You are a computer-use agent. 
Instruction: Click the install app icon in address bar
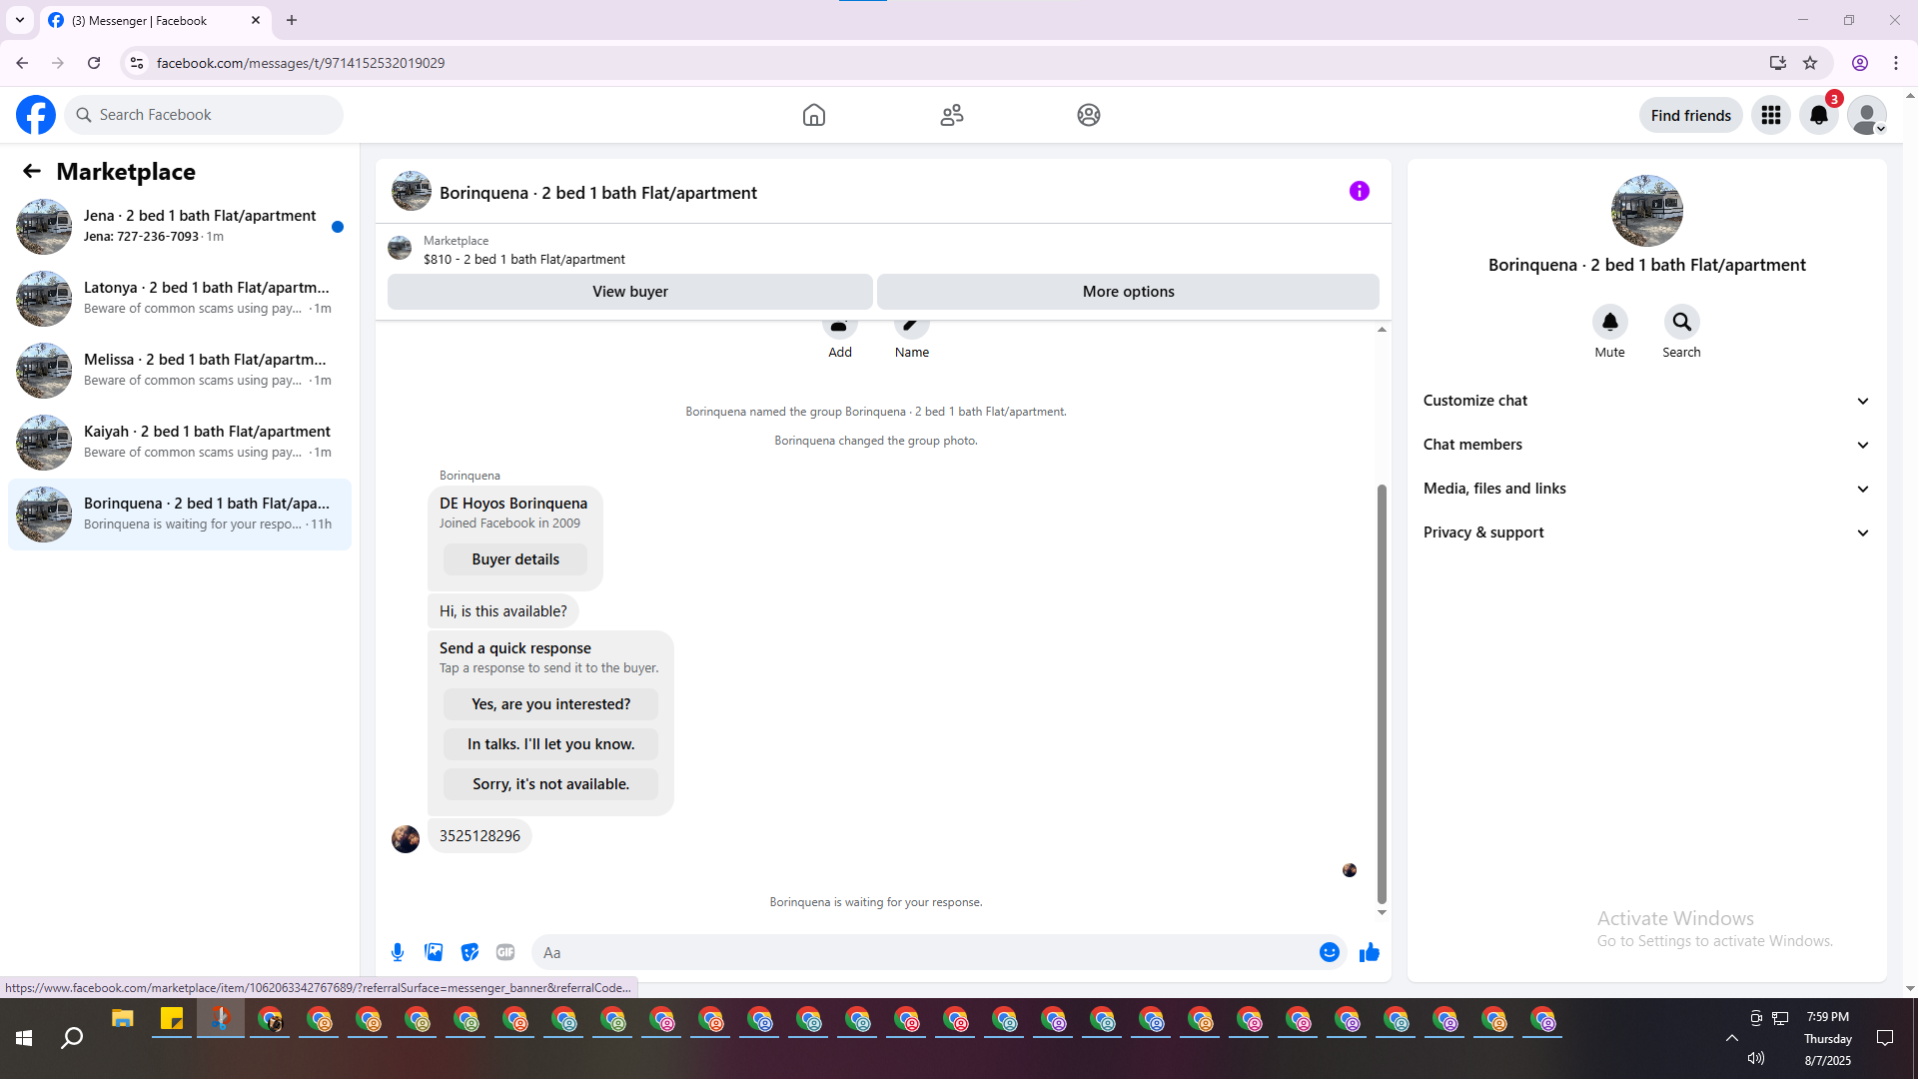pyautogui.click(x=1778, y=63)
